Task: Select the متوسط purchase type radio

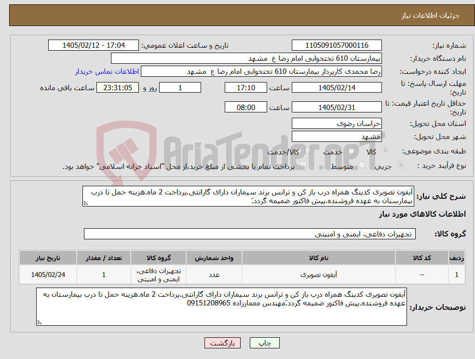Action: pos(362,165)
